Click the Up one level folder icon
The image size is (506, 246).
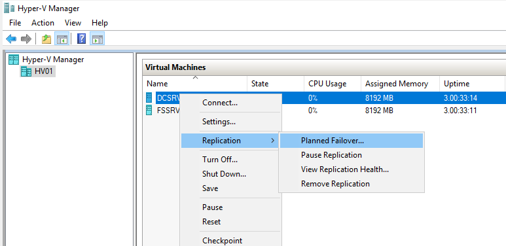coord(46,39)
